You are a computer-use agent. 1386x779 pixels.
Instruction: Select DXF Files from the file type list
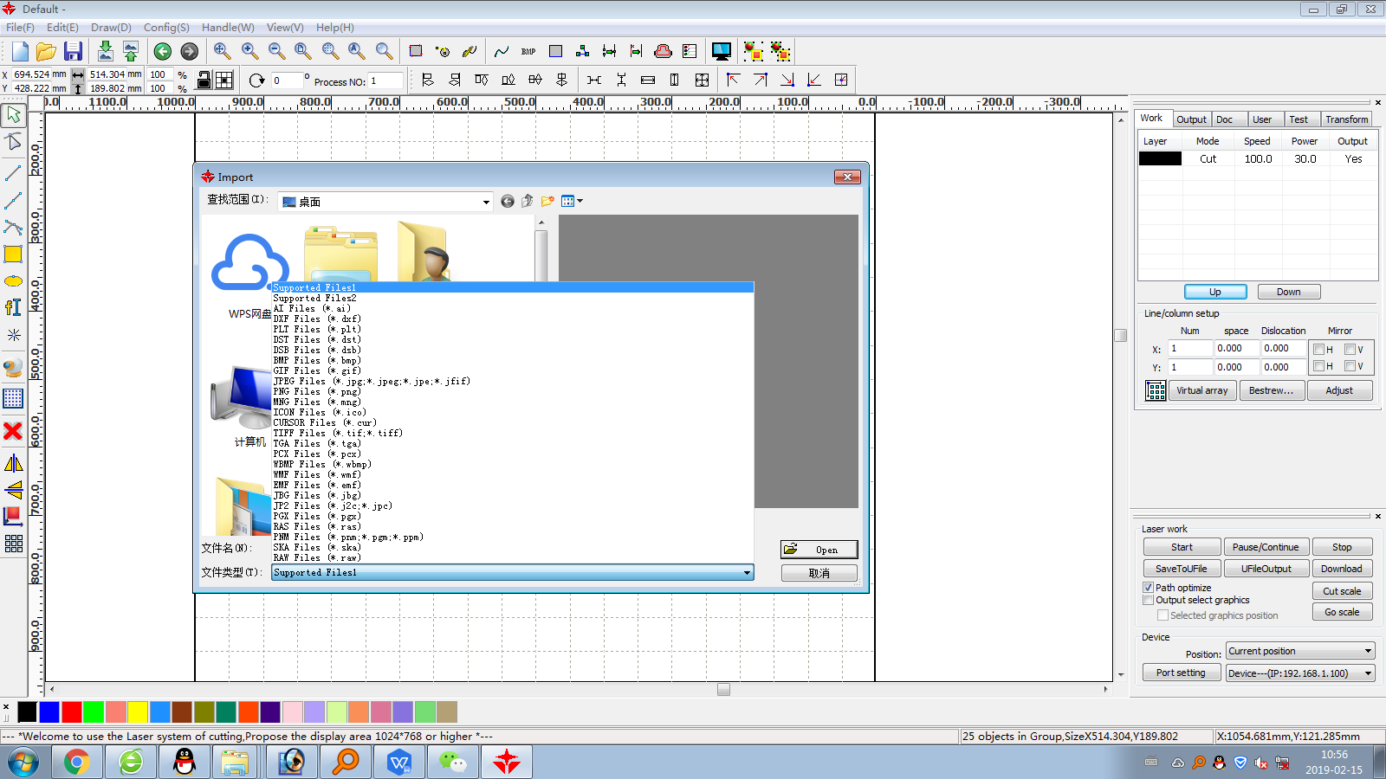(x=317, y=319)
